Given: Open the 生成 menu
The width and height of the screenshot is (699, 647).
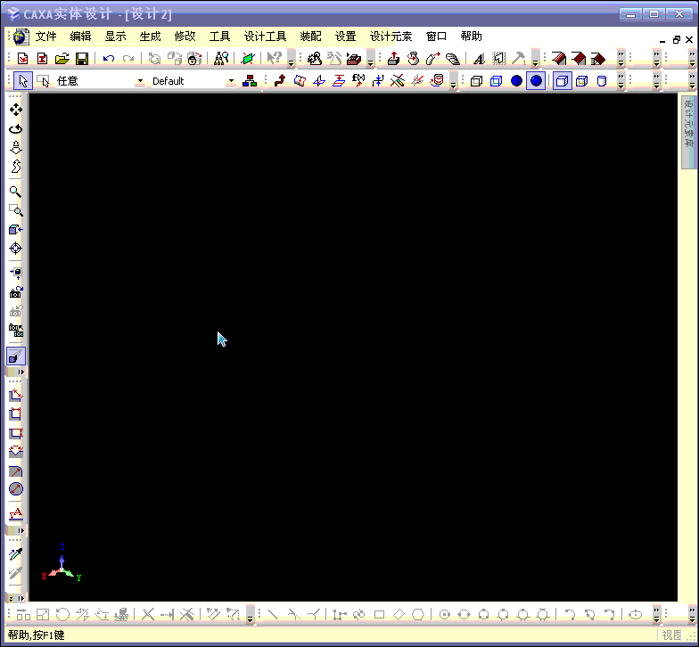Looking at the screenshot, I should pos(150,37).
